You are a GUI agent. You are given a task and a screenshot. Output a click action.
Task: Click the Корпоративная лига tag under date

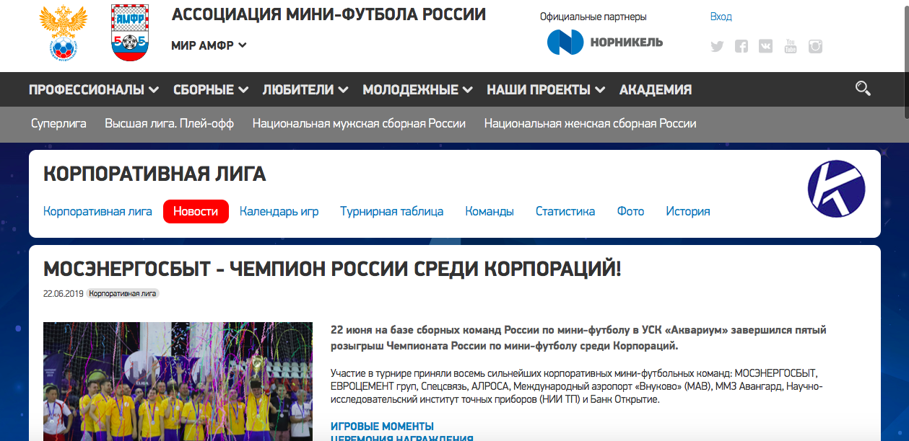click(122, 294)
